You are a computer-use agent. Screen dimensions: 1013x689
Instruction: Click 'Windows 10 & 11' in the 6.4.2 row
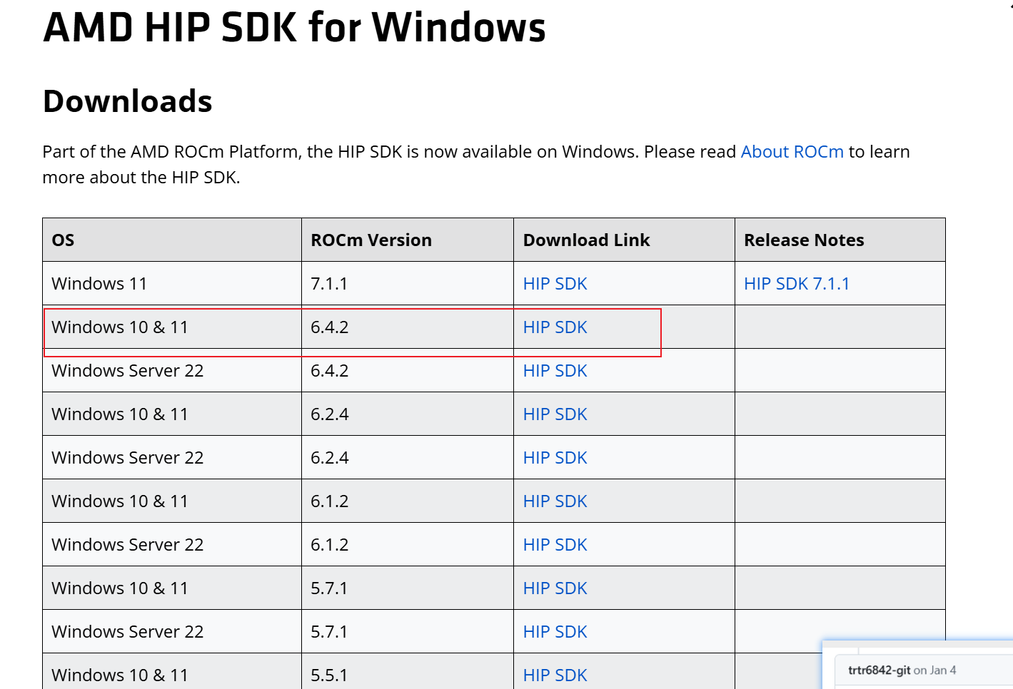pos(120,327)
